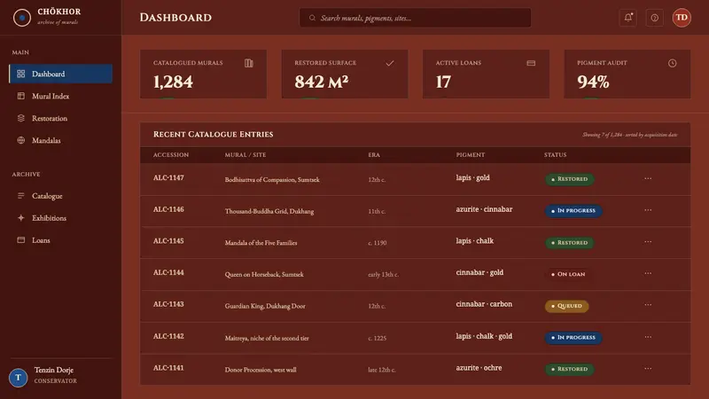Sort by the Era column header

click(374, 154)
